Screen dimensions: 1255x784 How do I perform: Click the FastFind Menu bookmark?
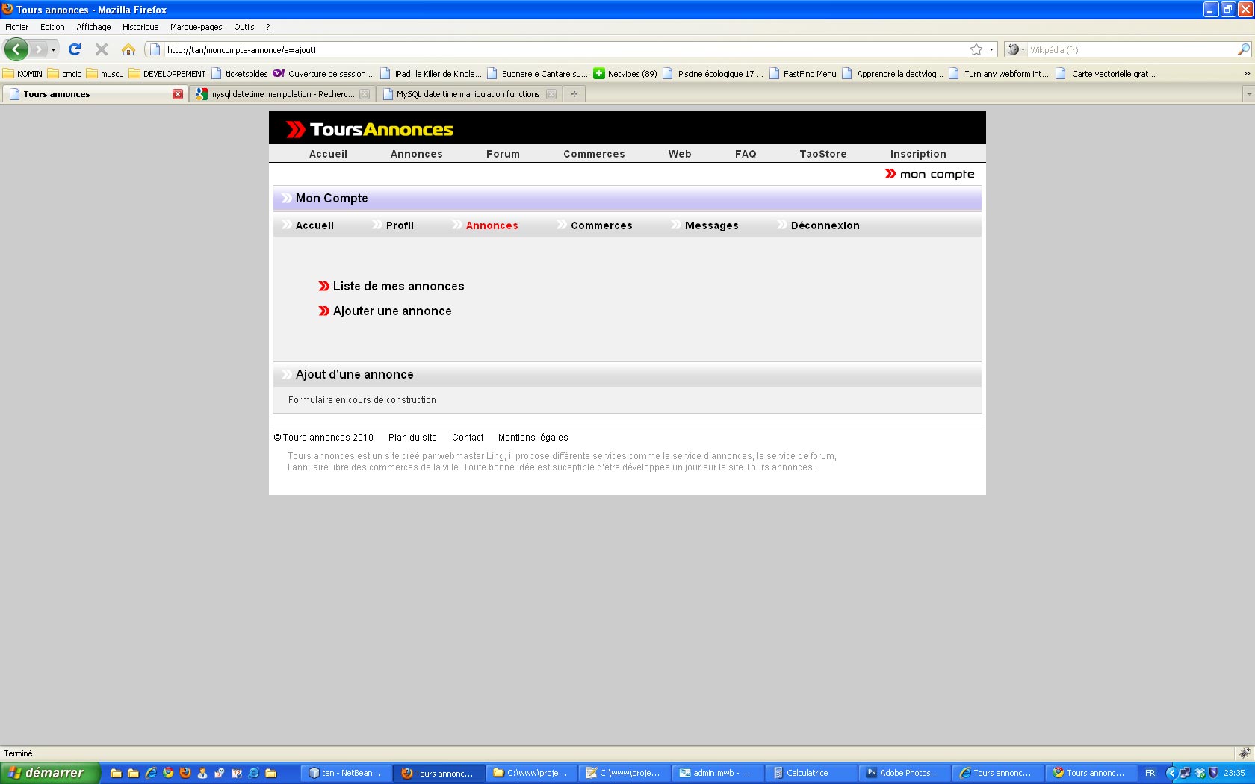[803, 74]
